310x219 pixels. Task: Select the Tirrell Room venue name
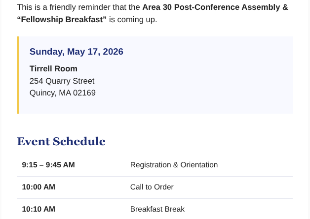point(53,69)
